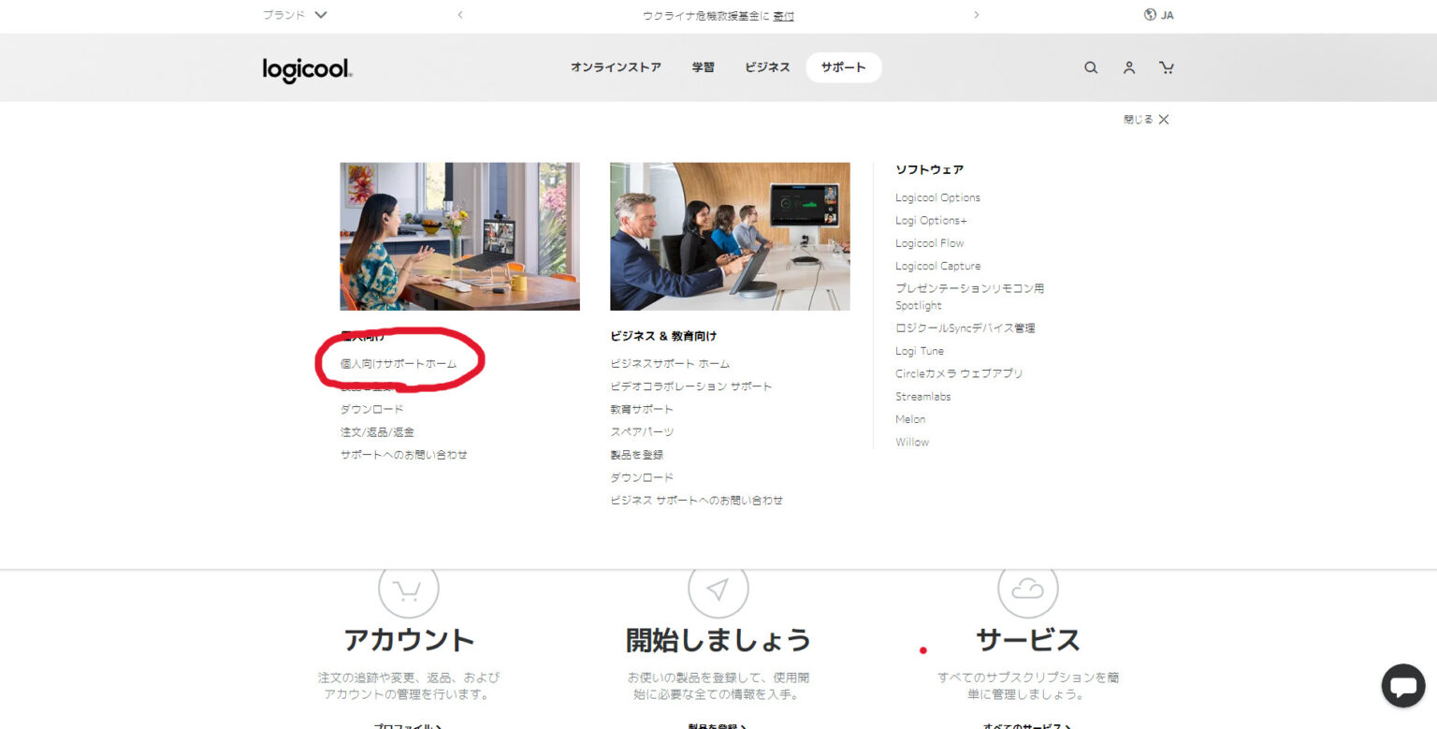Close the panel with 閉じる X

pos(1145,119)
